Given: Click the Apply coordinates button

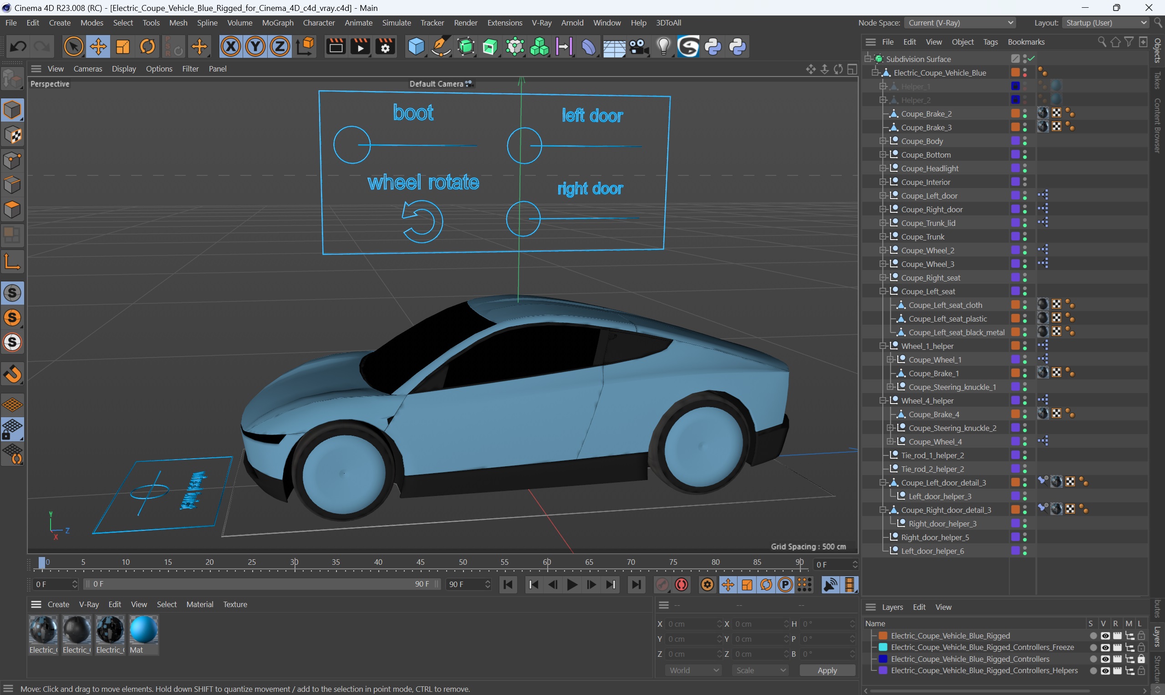Looking at the screenshot, I should (827, 670).
